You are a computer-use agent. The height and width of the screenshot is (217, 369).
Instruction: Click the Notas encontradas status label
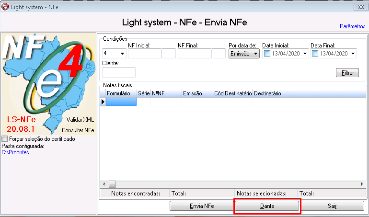point(136,194)
